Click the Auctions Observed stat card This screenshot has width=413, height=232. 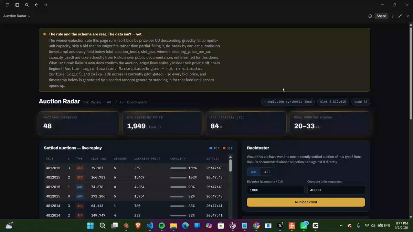click(x=79, y=123)
